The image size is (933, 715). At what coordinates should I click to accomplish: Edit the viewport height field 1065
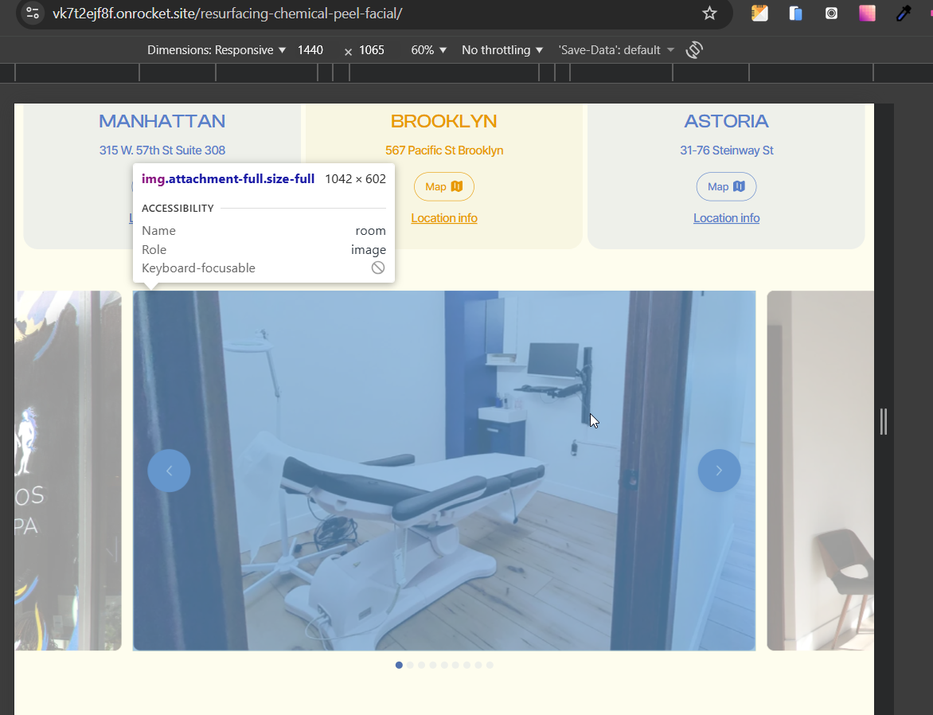click(x=372, y=50)
